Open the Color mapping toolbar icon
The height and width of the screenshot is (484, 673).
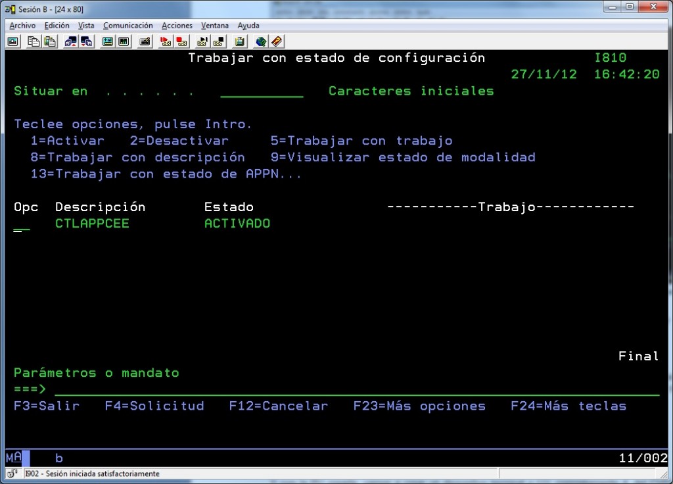pos(124,41)
